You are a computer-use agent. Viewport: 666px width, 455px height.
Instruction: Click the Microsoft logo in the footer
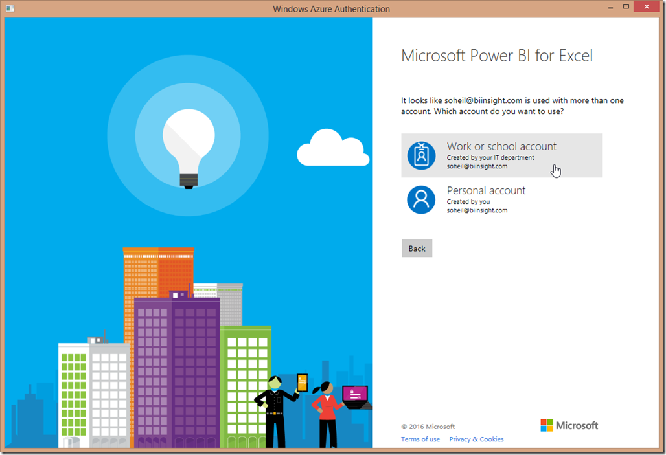click(x=569, y=425)
